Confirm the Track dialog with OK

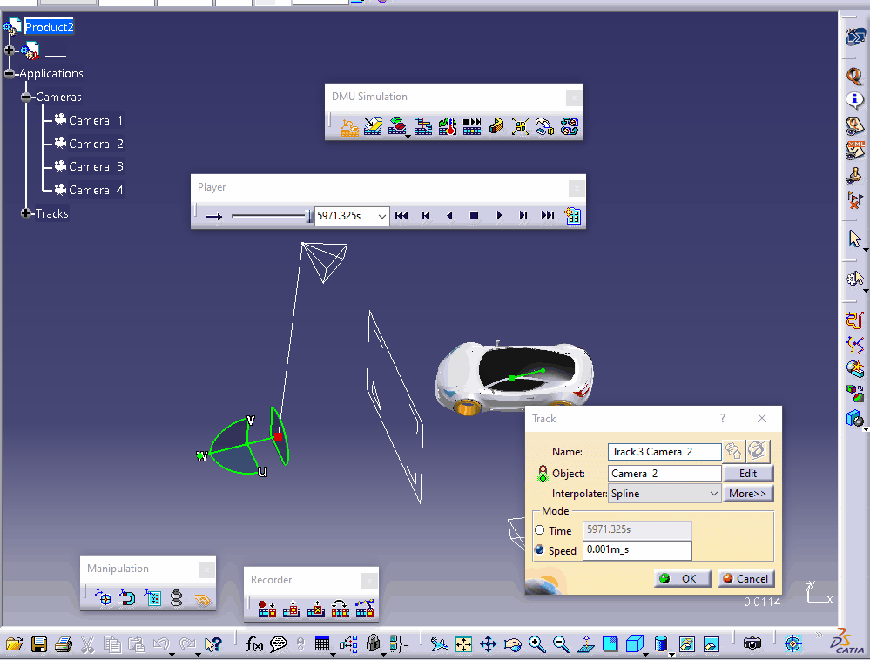[x=682, y=579]
